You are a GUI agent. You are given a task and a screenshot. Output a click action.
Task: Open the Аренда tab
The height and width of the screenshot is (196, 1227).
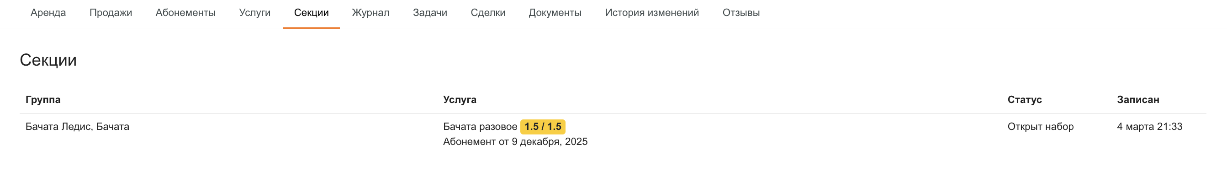(48, 13)
